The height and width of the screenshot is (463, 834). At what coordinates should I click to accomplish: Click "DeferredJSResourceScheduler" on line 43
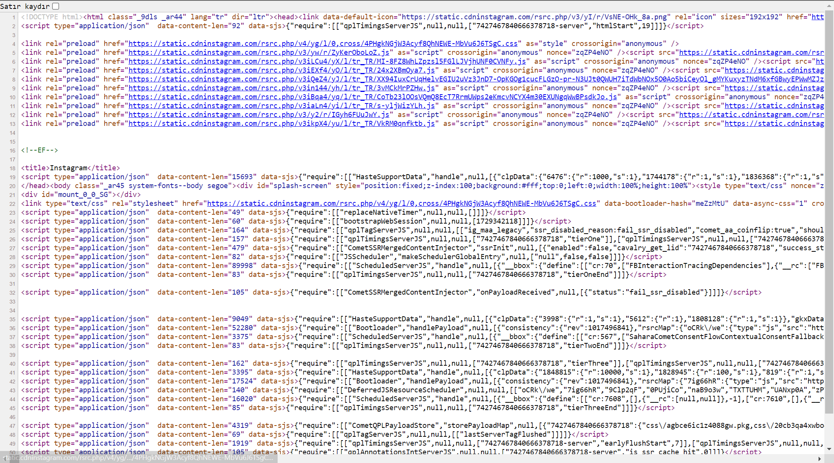click(403, 390)
